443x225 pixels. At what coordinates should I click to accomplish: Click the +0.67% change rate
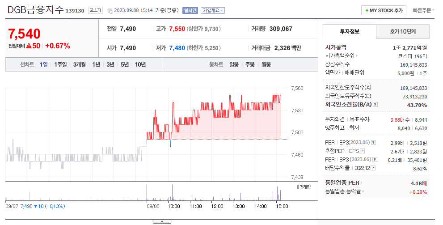coord(58,46)
